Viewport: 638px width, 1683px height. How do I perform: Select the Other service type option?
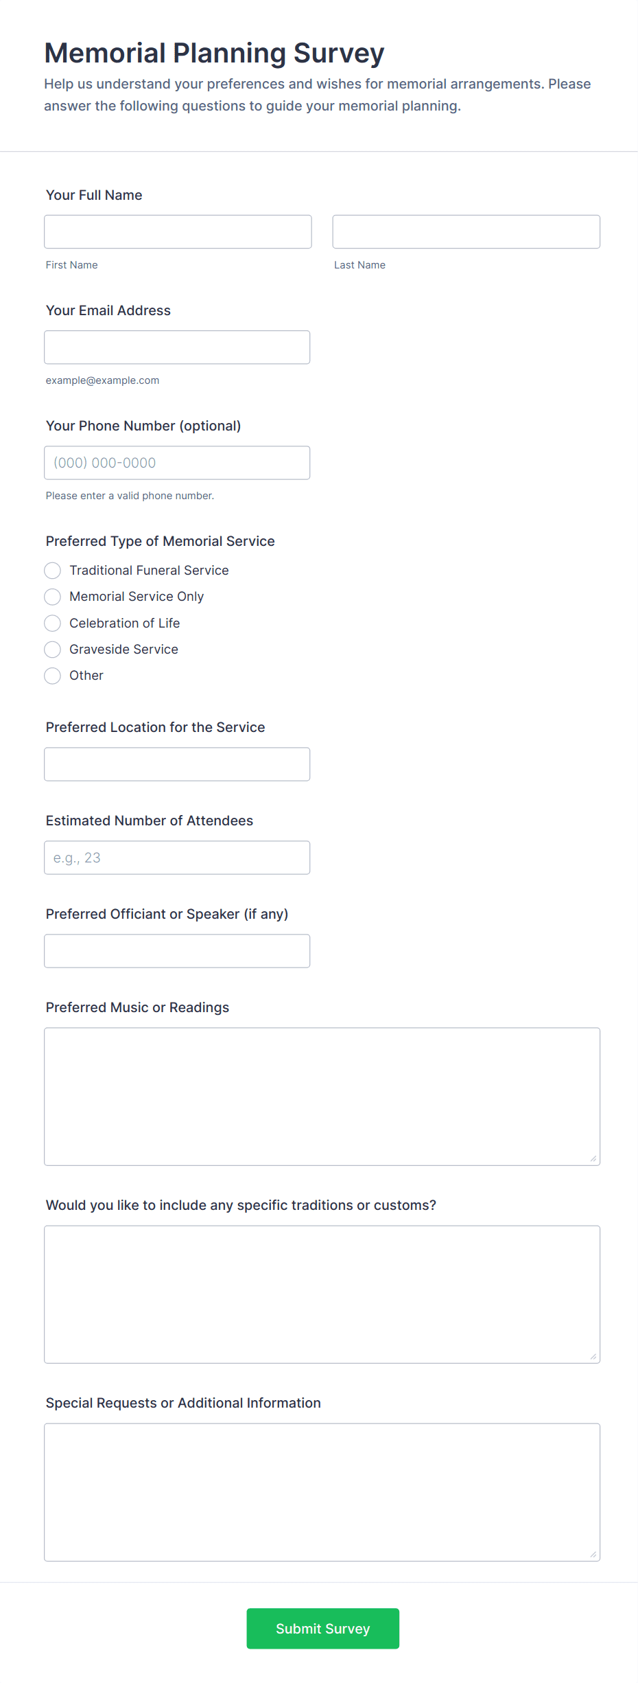53,676
